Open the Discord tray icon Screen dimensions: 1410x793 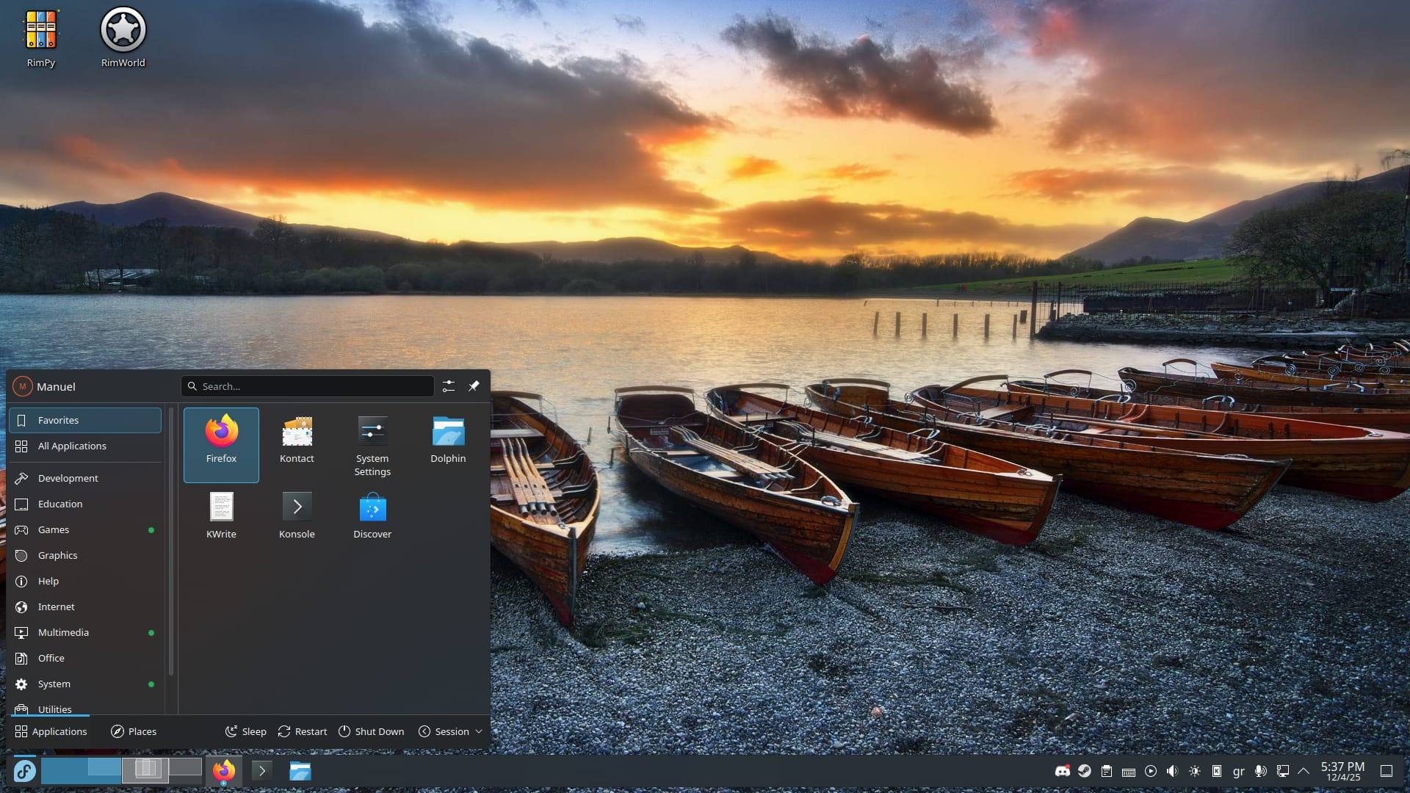1063,771
